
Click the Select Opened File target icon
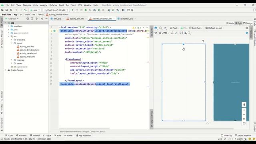pyautogui.click(x=28, y=19)
